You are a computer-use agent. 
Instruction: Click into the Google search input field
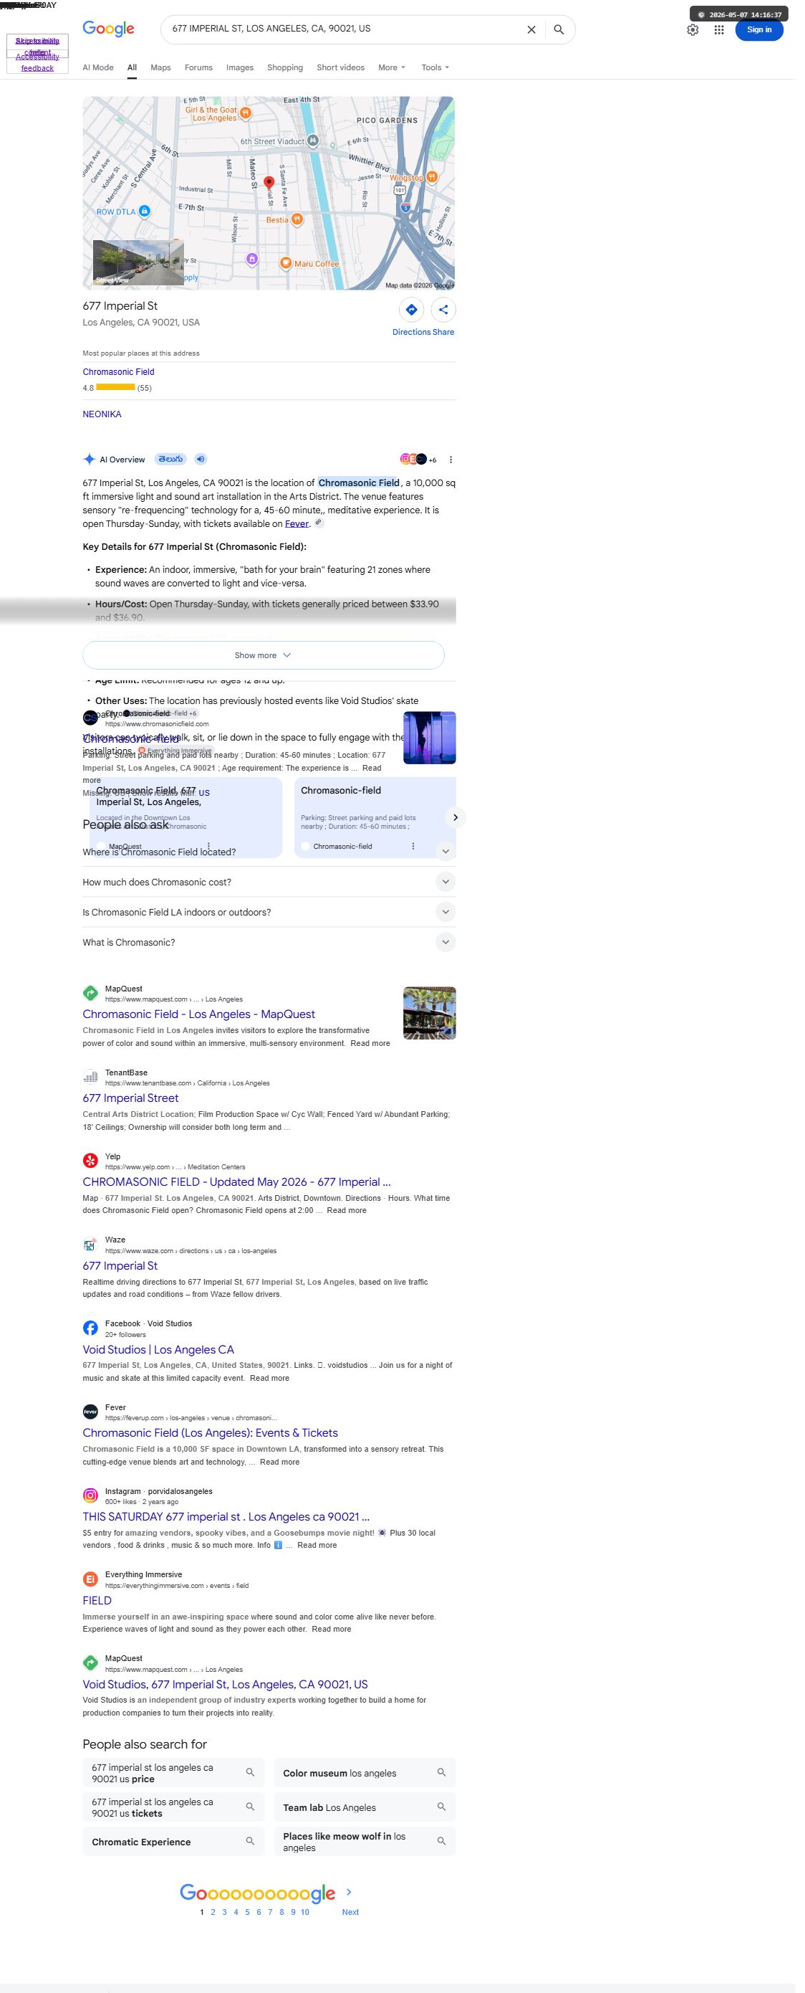coord(344,29)
